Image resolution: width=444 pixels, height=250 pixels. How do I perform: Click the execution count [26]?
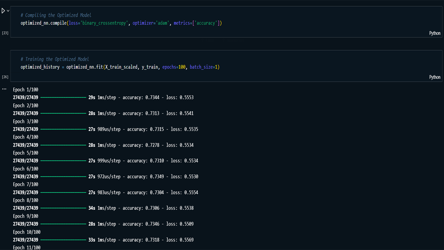click(x=5, y=77)
